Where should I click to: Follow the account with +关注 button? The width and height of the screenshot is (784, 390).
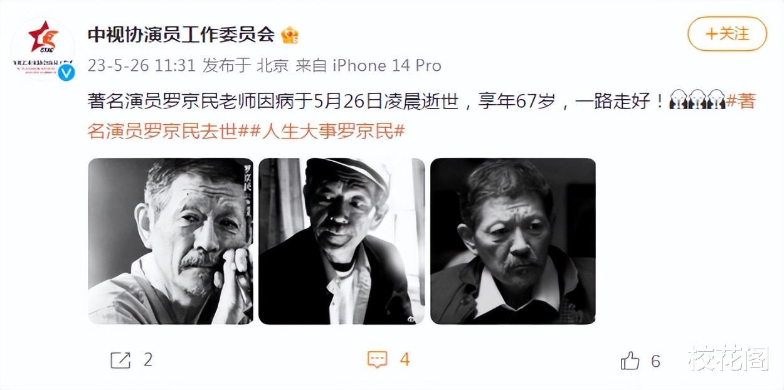(x=728, y=34)
